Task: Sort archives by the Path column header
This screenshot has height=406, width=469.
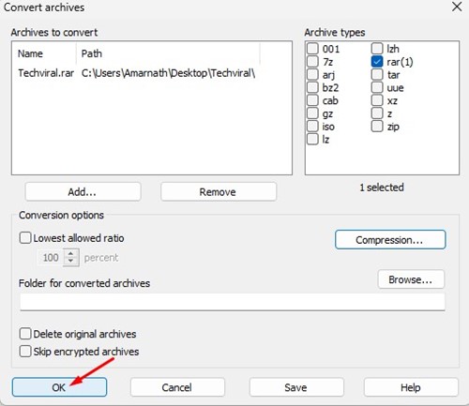Action: pos(168,53)
